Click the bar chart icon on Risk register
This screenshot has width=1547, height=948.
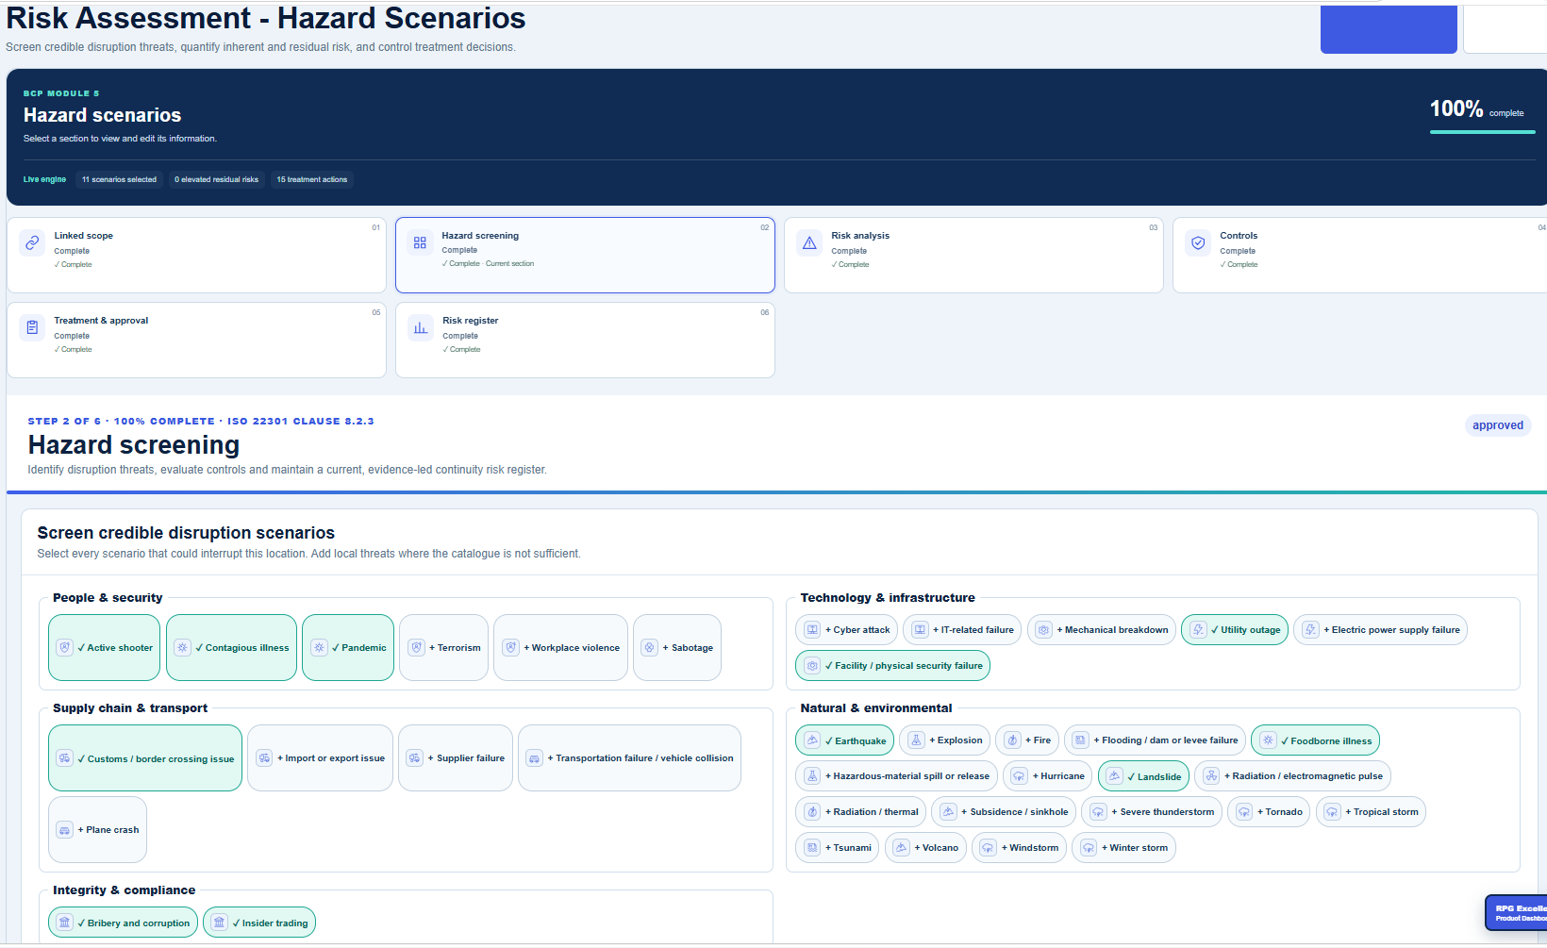420,327
